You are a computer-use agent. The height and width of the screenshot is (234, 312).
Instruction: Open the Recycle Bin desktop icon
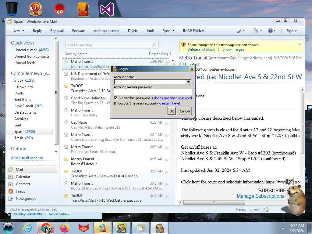(12, 9)
